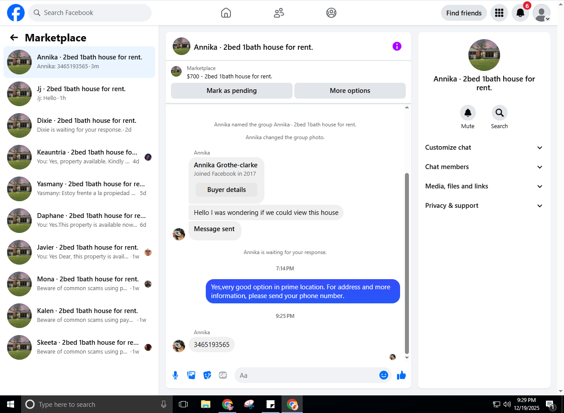This screenshot has height=413, width=564.
Task: Open Task View in taskbar
Action: pos(183,404)
